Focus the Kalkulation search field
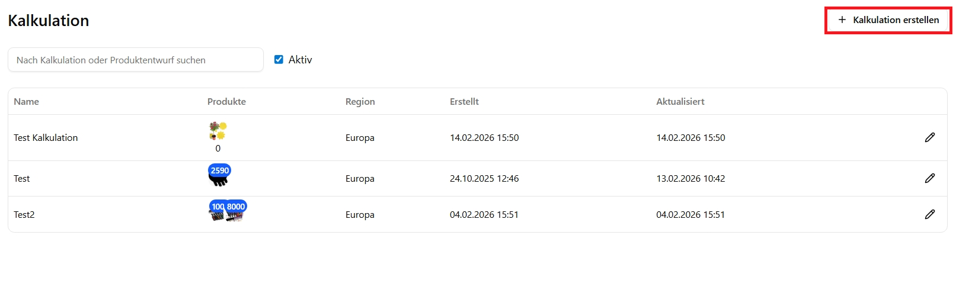The image size is (956, 293). coord(136,60)
